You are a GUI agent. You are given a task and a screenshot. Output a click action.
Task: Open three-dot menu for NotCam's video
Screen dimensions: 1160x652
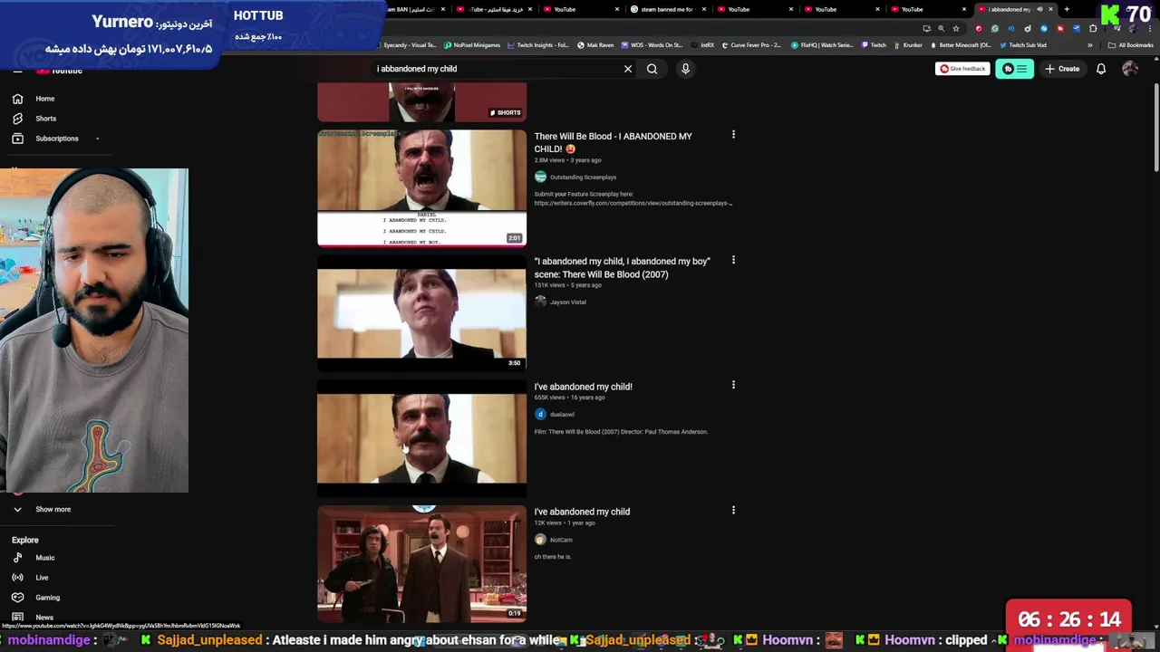click(733, 510)
